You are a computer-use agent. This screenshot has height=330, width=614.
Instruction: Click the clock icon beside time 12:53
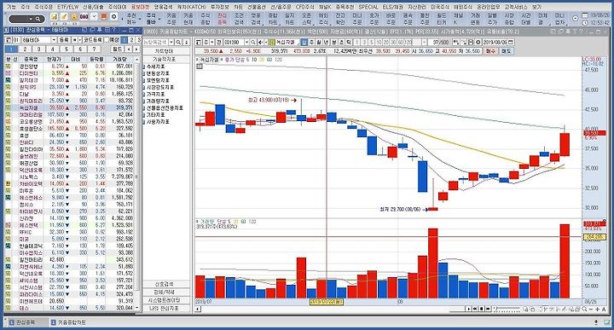[585, 23]
